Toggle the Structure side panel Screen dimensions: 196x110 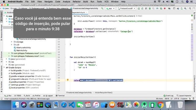(1, 57)
